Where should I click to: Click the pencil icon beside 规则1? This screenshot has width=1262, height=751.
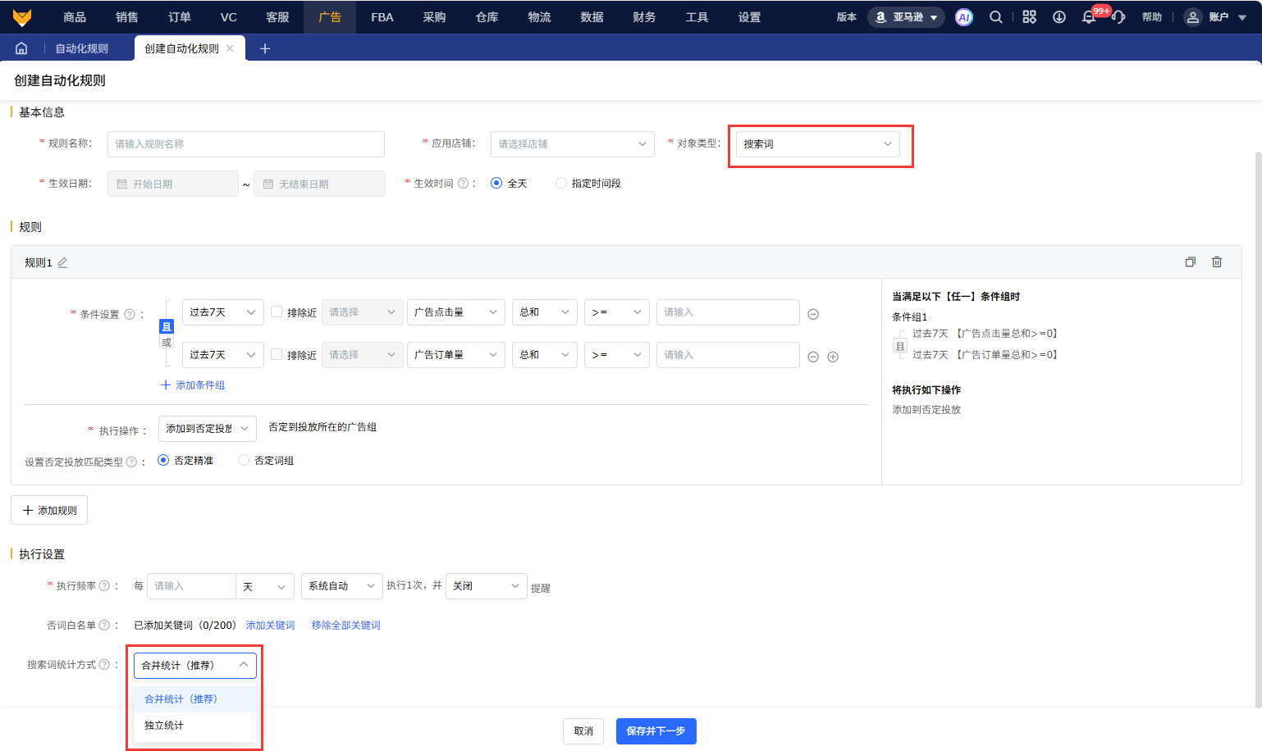[62, 262]
